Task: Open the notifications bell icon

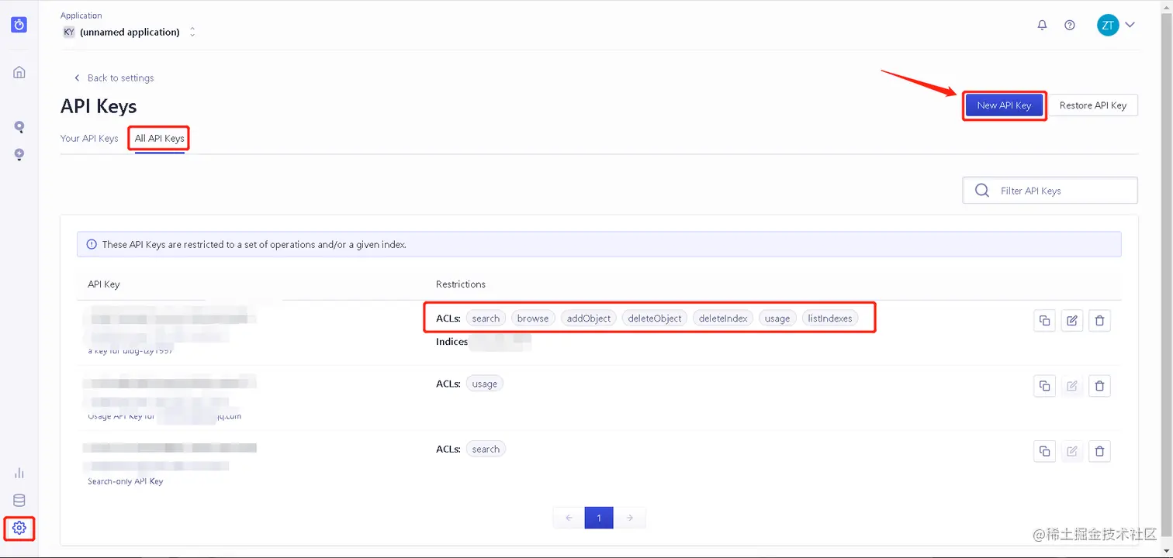Action: tap(1042, 25)
